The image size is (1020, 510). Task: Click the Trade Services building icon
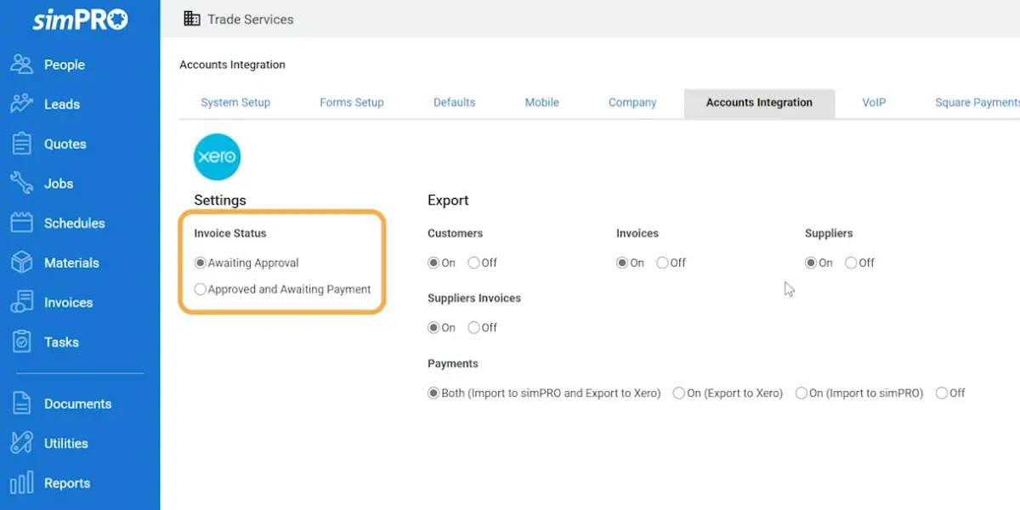pos(192,19)
